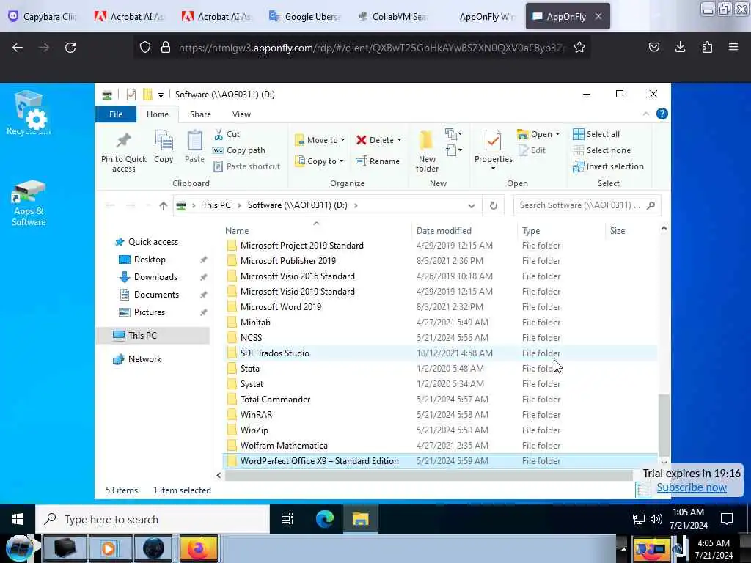
Task: Click This PC in the breadcrumb path
Action: [x=216, y=205]
